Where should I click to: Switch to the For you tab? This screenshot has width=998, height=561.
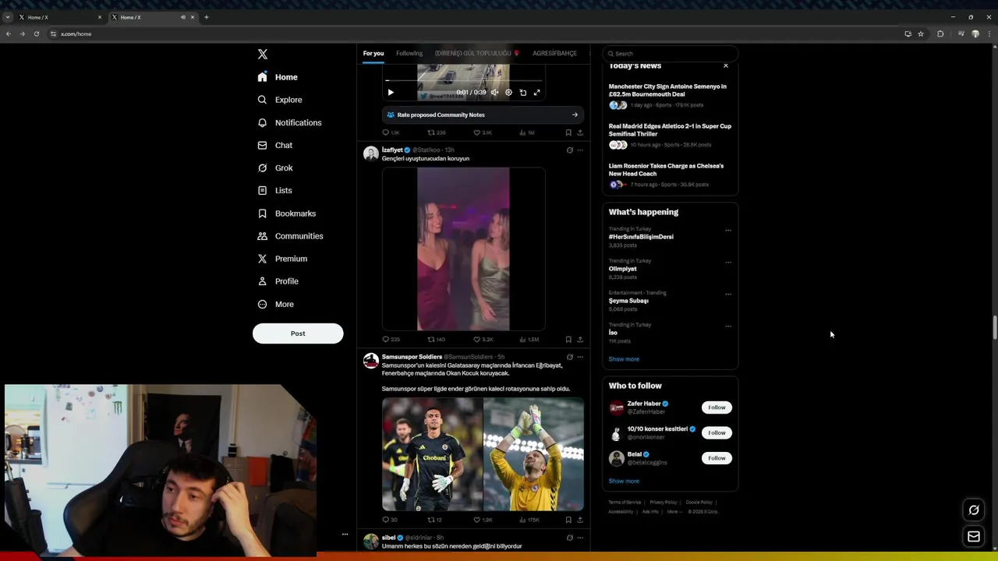click(x=373, y=53)
